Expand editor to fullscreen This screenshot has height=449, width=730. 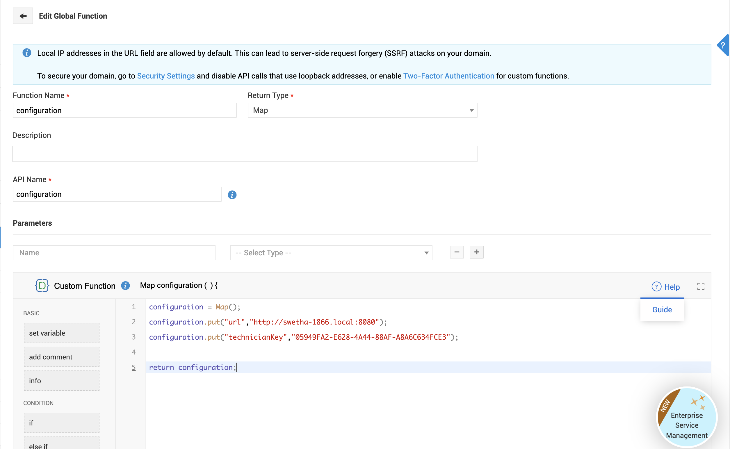(x=701, y=286)
